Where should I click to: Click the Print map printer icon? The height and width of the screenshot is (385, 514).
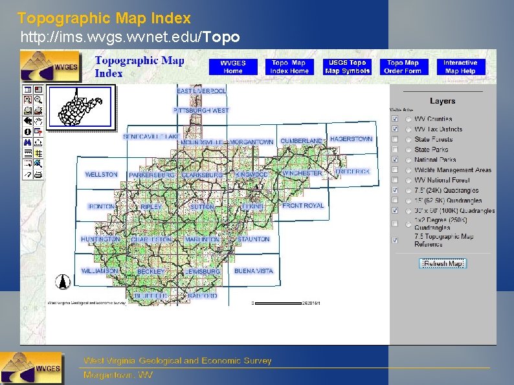point(38,174)
